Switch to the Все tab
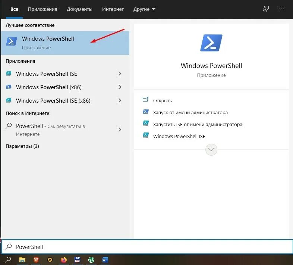293x265 pixels. click(x=15, y=9)
